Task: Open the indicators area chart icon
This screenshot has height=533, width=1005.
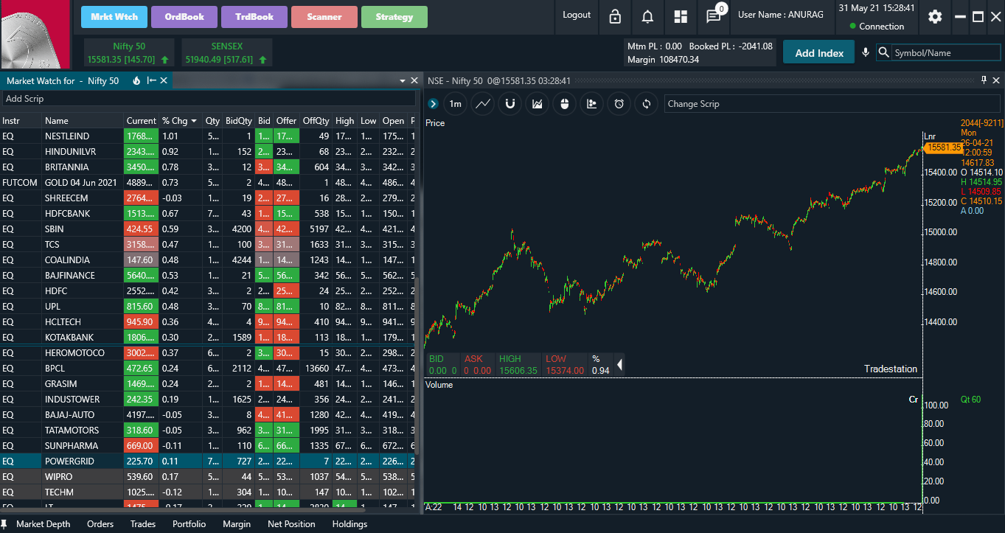Action: coord(538,104)
